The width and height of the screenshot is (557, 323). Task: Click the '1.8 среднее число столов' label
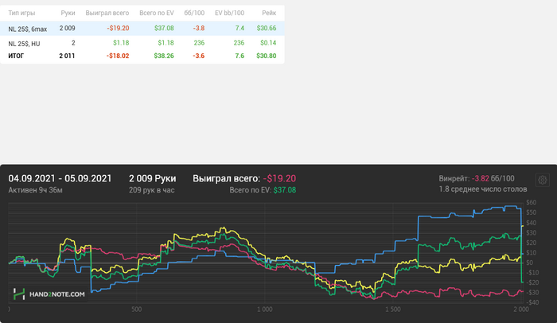point(483,189)
